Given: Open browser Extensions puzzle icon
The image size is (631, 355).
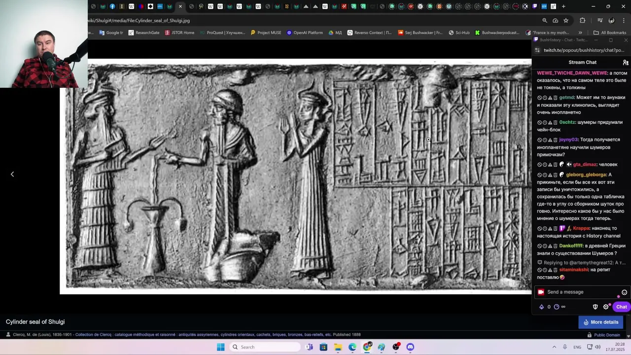Looking at the screenshot, I should point(583,21).
